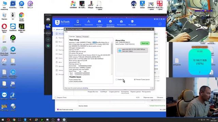Click the donating link in footer
This screenshot has width=218, height=122.
click(85, 88)
